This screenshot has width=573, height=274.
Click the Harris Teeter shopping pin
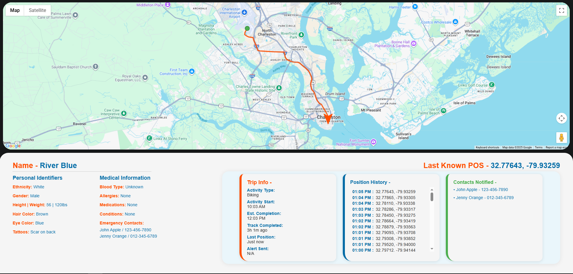point(415,7)
